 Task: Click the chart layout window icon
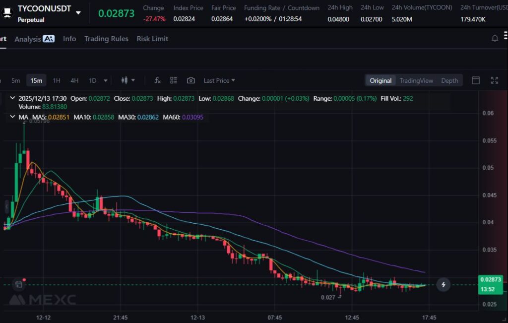(476, 80)
